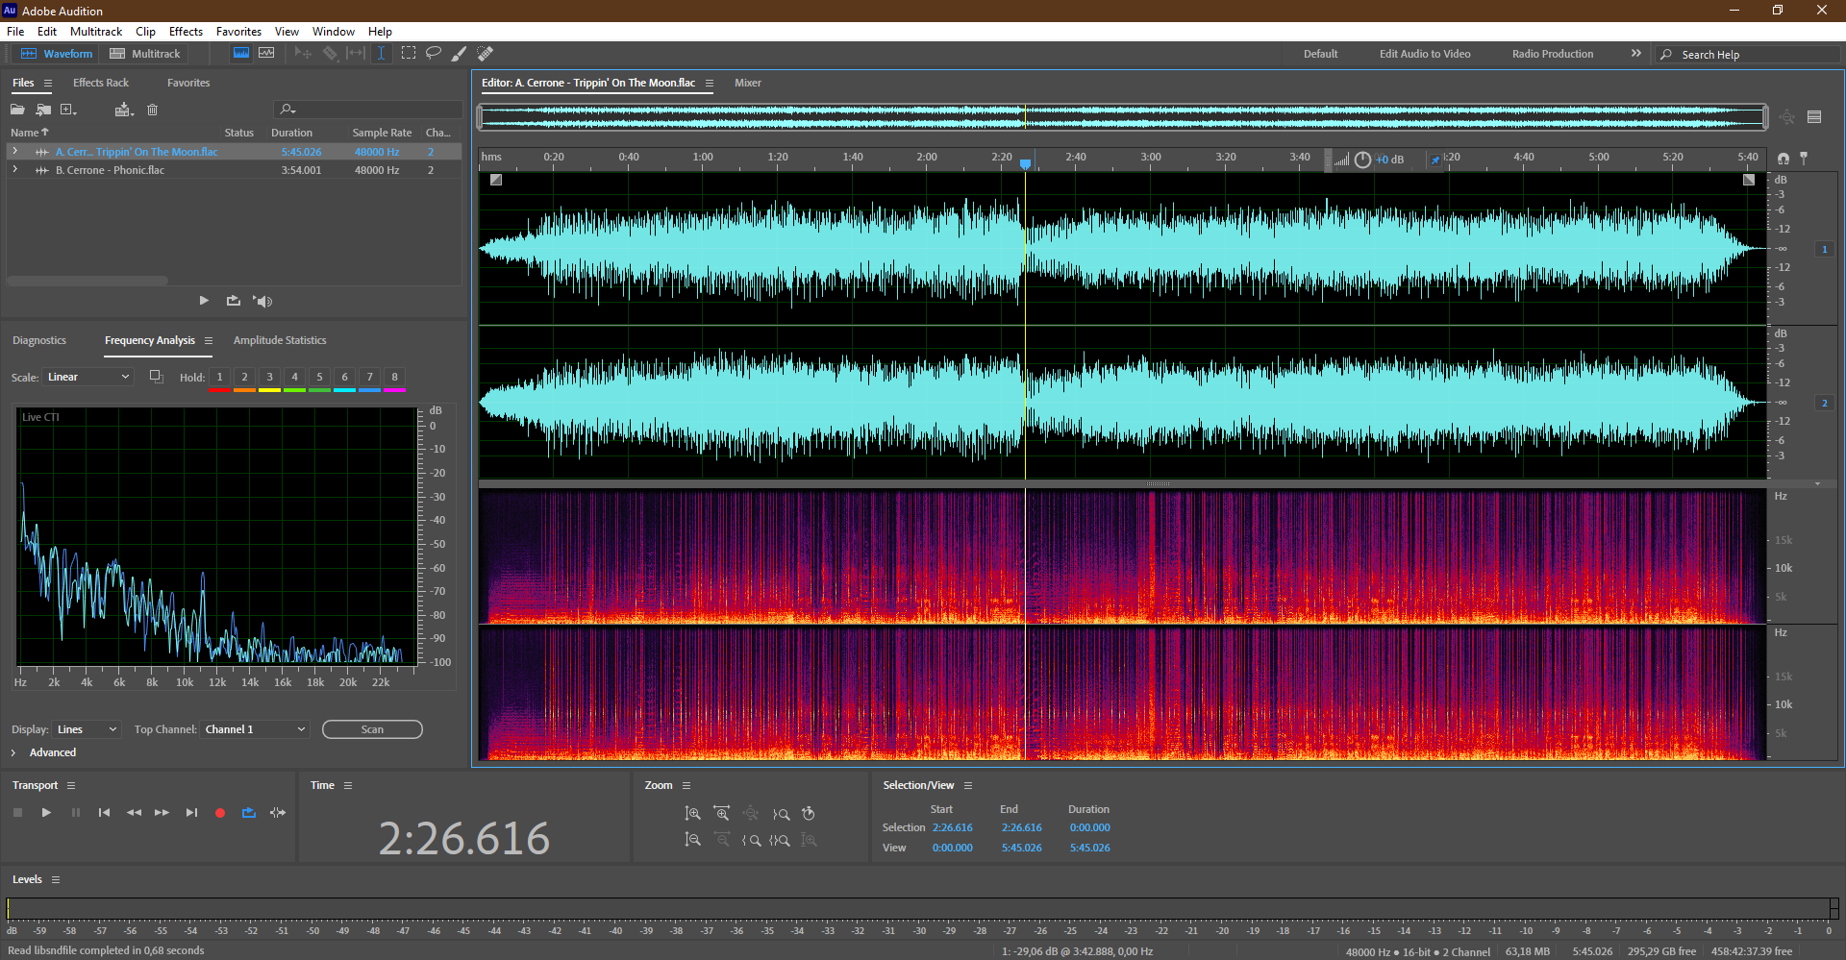1846x960 pixels.
Task: Click Zoom In Amplitude icon
Action: pyautogui.click(x=692, y=814)
